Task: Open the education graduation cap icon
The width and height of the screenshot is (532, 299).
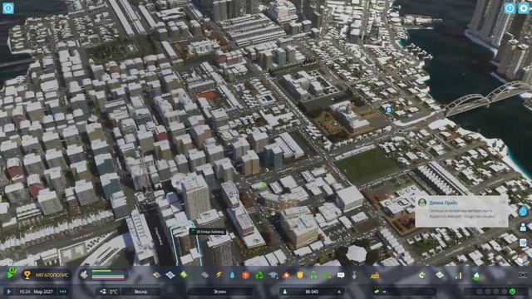Action: click(273, 275)
